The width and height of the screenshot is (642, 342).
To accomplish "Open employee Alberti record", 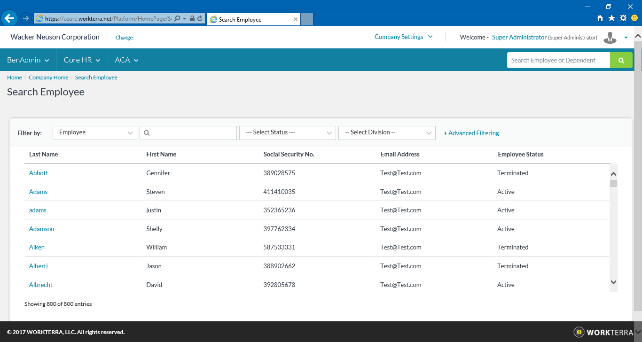I will (39, 266).
